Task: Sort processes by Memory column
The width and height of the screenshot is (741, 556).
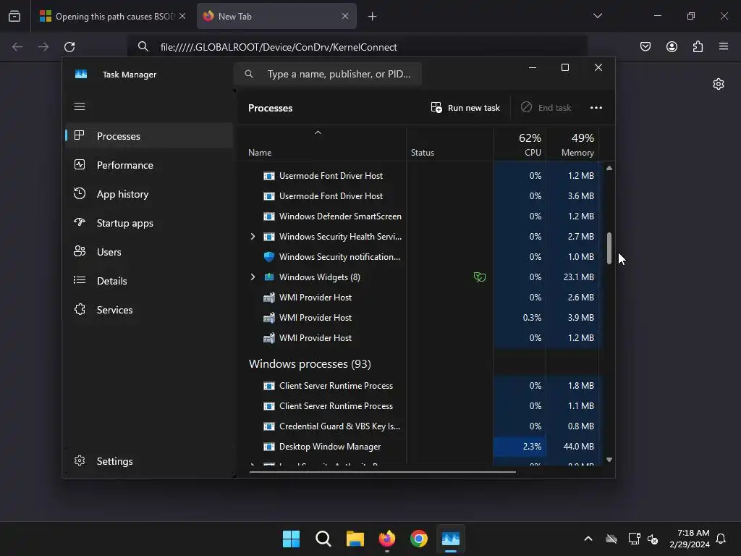Action: [x=573, y=144]
